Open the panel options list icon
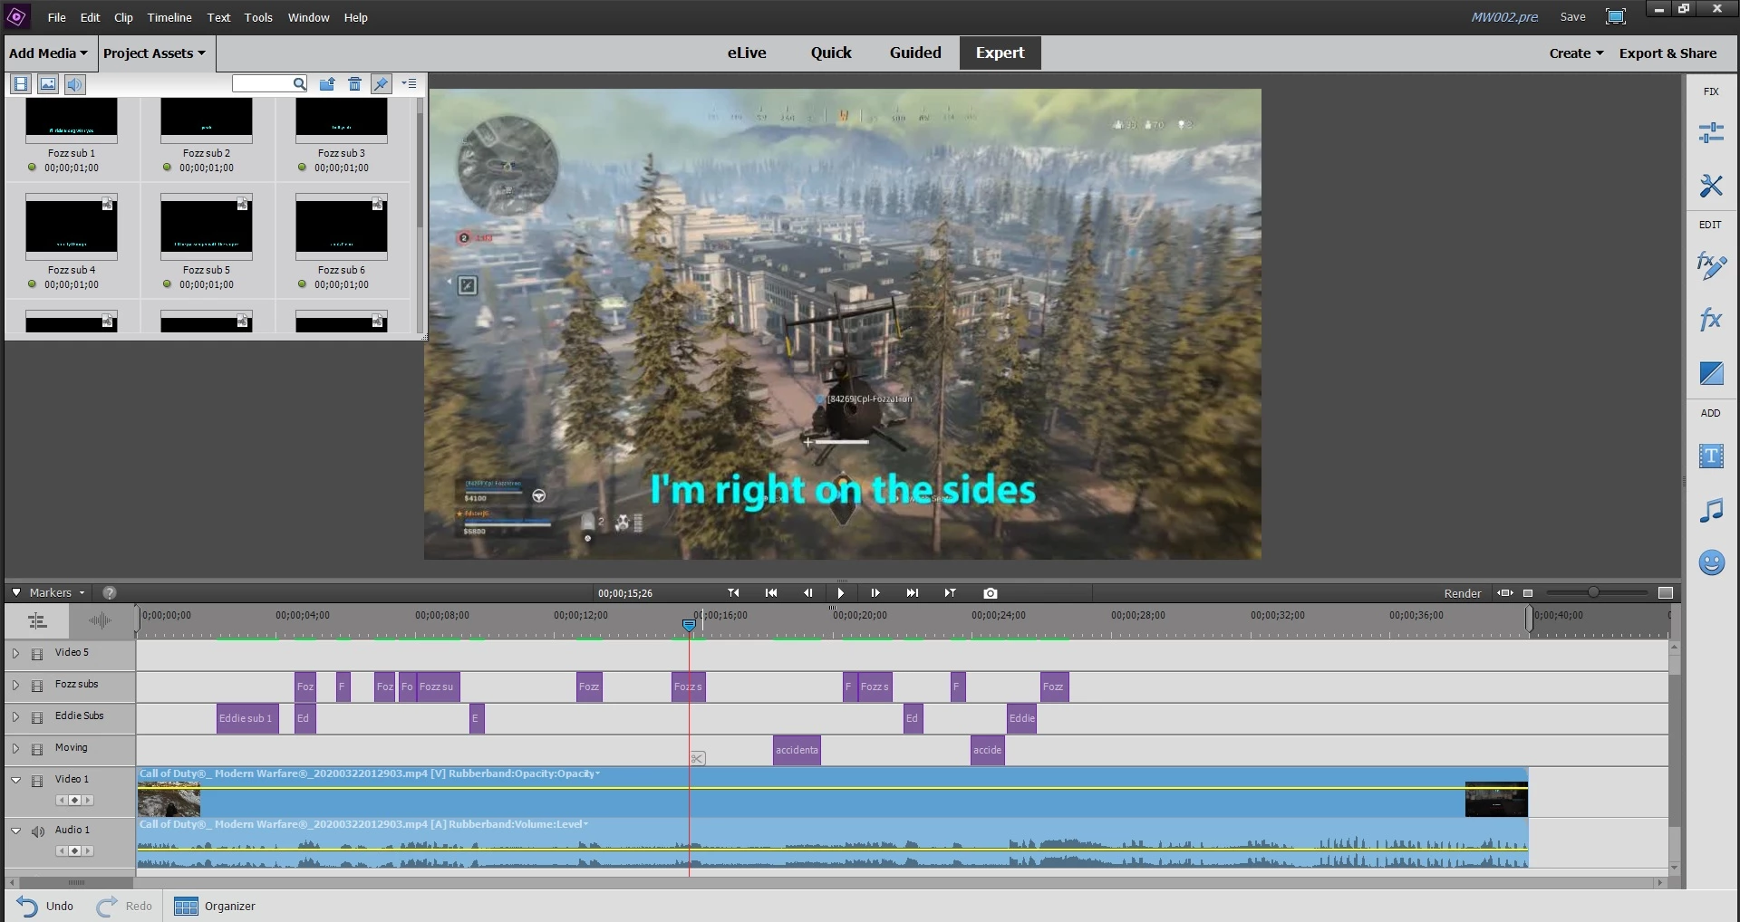The image size is (1740, 922). (410, 84)
